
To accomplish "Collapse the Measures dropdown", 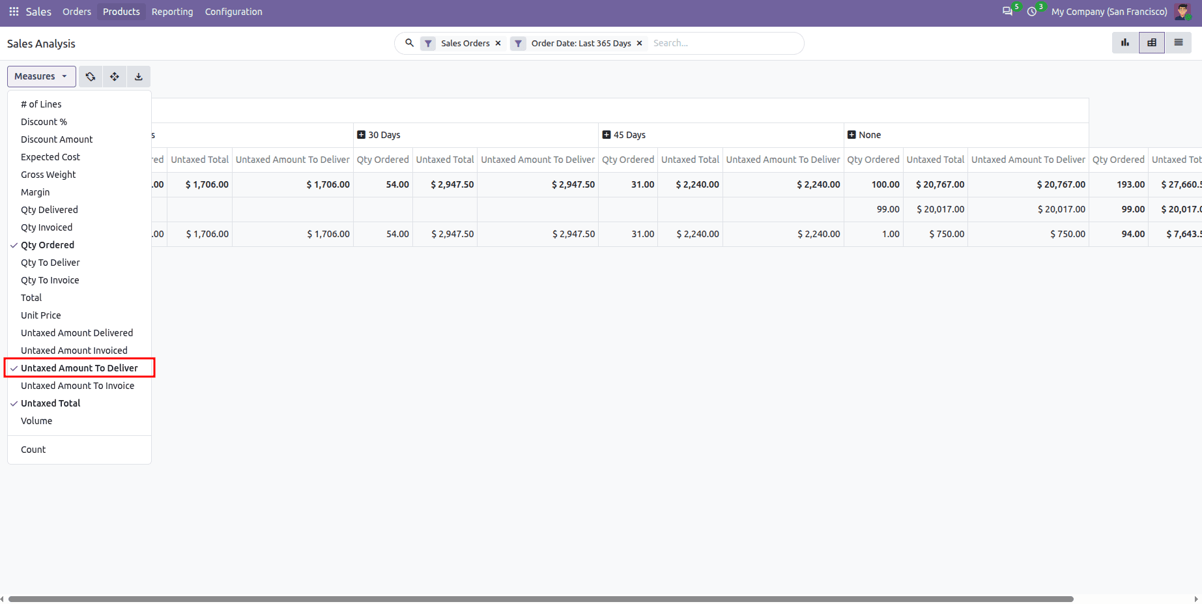I will point(42,76).
